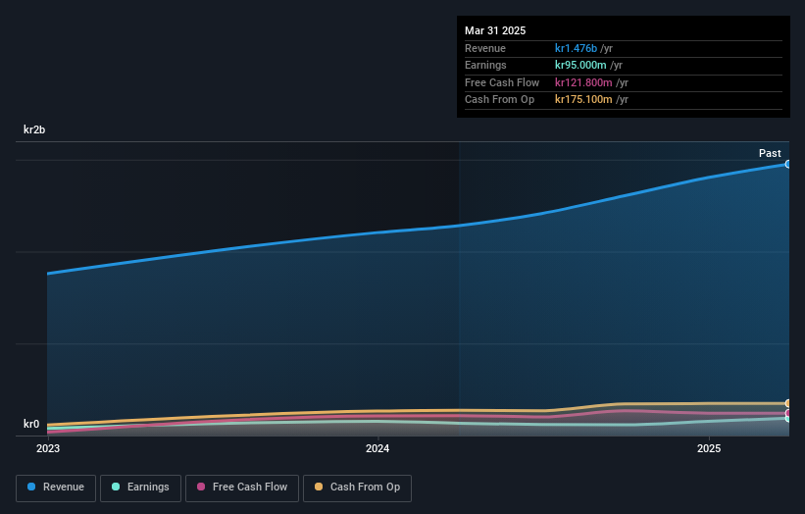This screenshot has height=514, width=805.
Task: Click the 2023 x-axis label
Action: (x=48, y=449)
